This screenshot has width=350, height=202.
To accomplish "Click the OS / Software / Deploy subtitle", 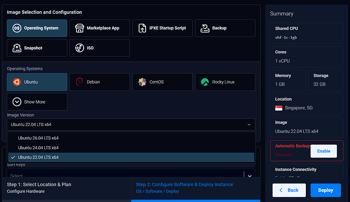I will coord(157,191).
